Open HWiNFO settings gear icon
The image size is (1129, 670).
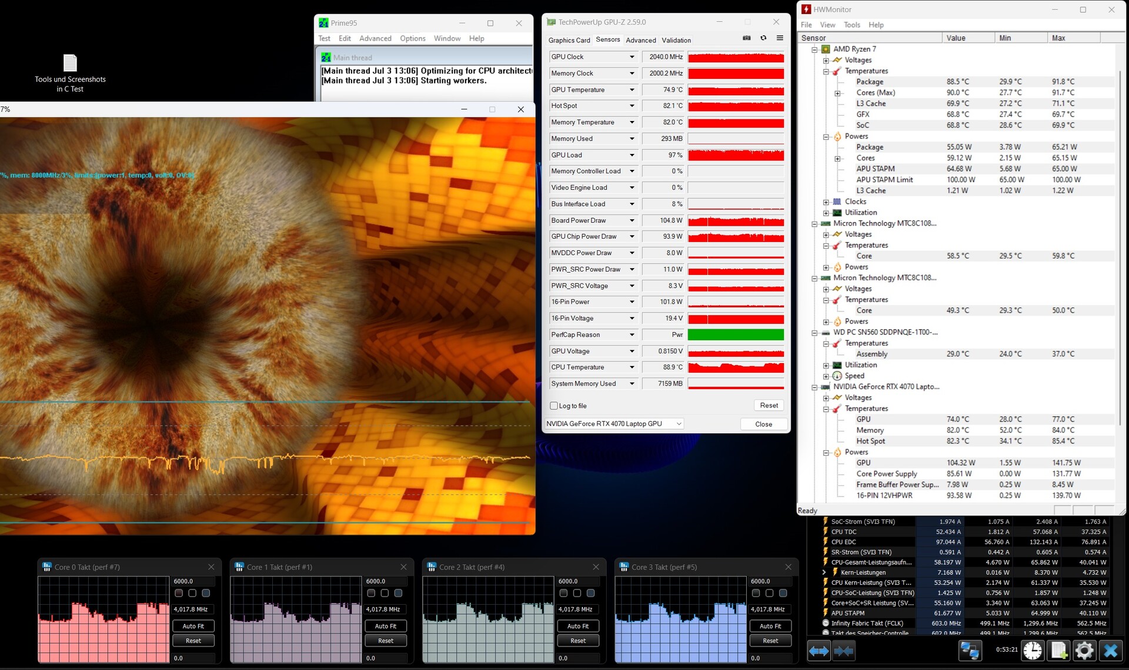click(x=1084, y=651)
